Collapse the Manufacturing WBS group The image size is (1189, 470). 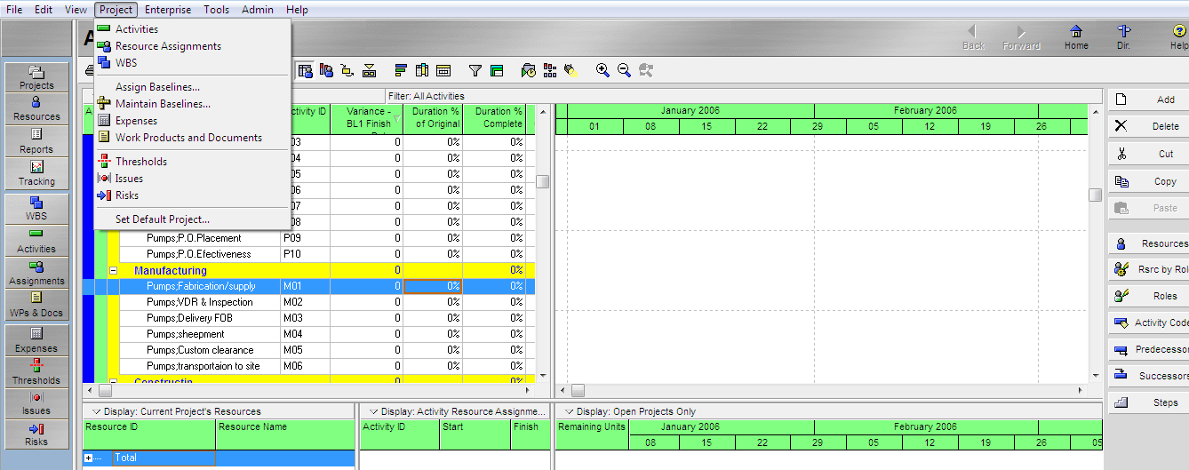click(x=113, y=270)
